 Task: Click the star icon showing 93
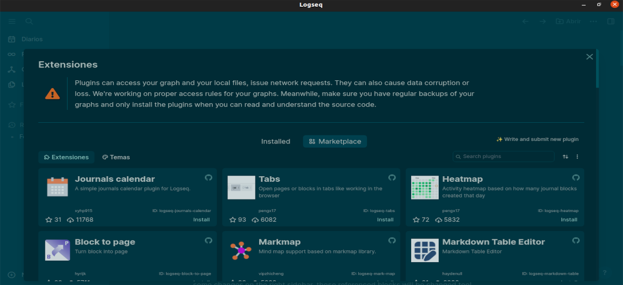point(233,220)
